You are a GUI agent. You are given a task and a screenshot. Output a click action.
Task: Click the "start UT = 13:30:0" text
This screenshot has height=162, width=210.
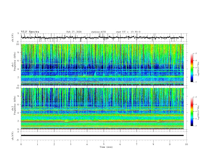click(x=128, y=32)
